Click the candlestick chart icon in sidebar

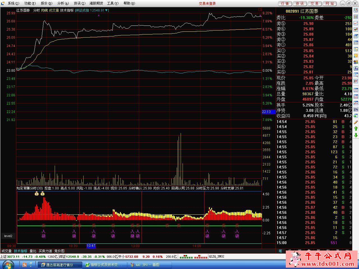(x=356, y=29)
